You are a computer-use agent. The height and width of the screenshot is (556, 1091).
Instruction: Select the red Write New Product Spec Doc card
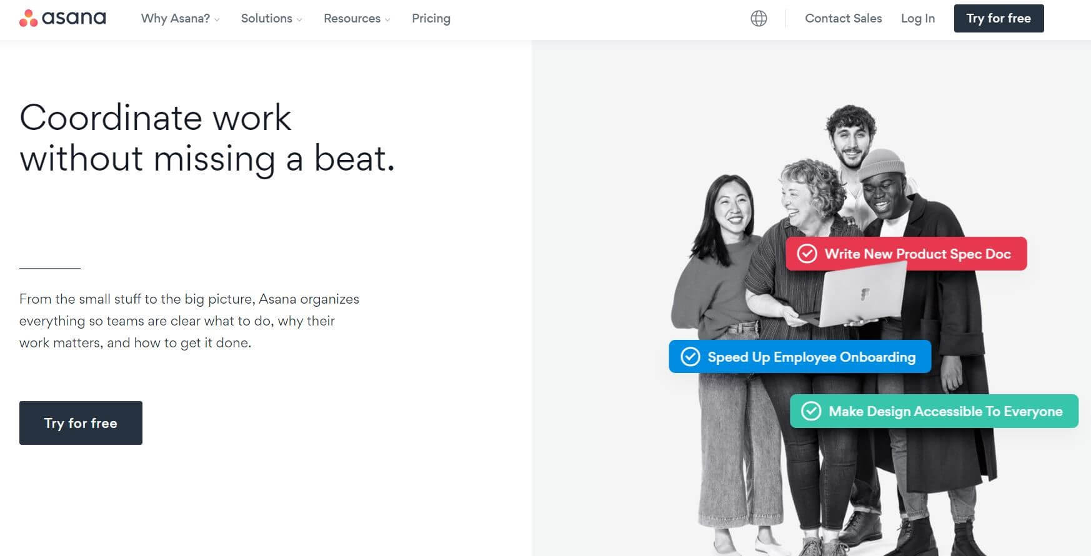point(906,254)
